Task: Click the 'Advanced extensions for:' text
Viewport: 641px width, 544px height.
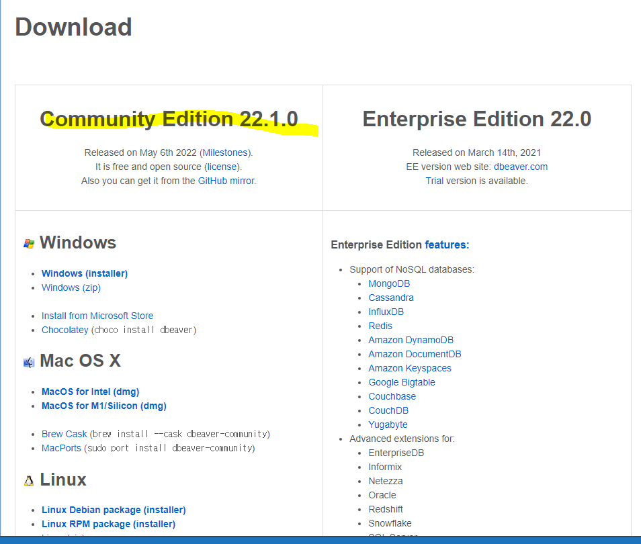Action: [402, 439]
